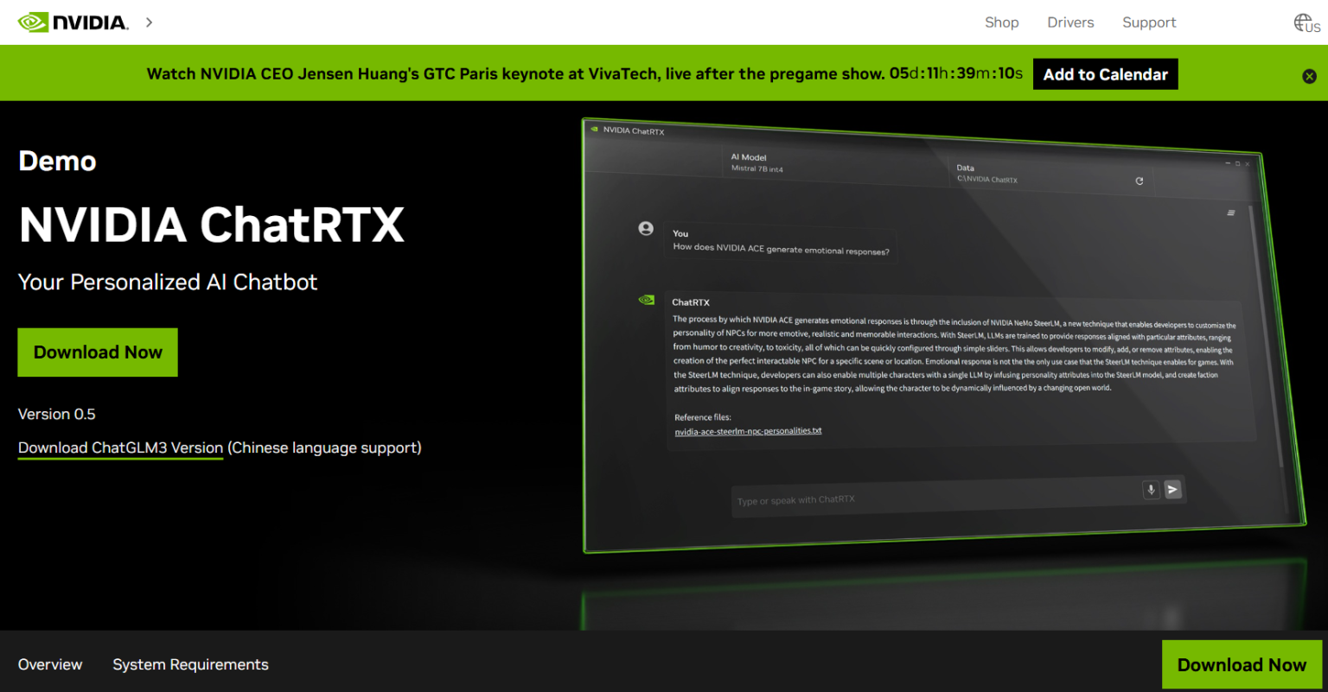The height and width of the screenshot is (692, 1328).
Task: Select the Overview tab
Action: 49,664
